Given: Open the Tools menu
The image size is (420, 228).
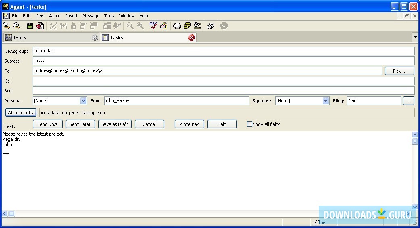Looking at the screenshot, I should pos(109,16).
